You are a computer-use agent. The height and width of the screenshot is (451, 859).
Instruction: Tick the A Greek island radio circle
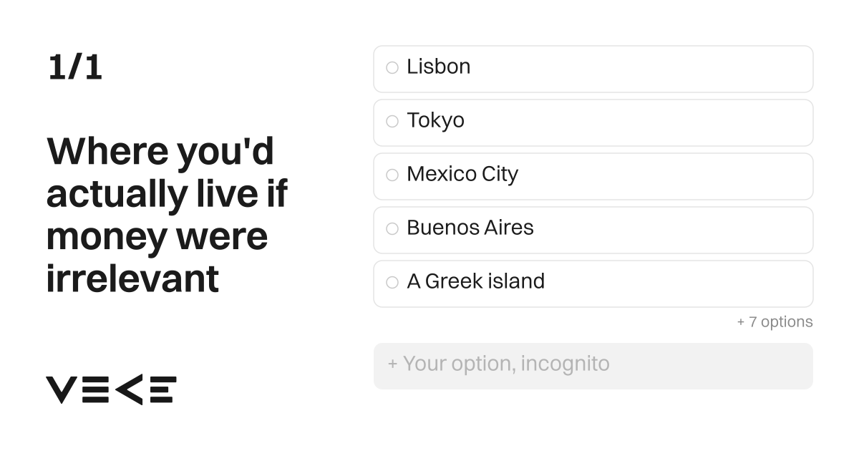click(392, 283)
